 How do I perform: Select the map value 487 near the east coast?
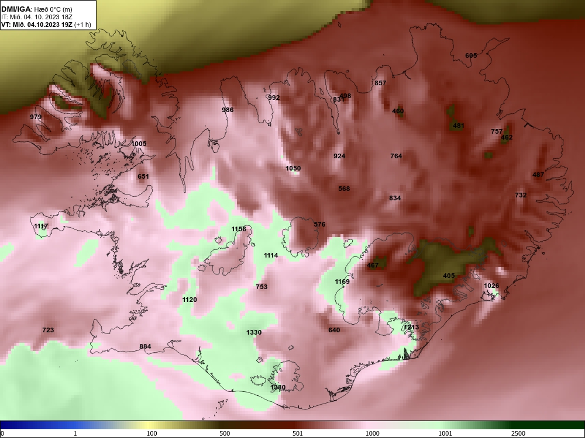pyautogui.click(x=538, y=175)
